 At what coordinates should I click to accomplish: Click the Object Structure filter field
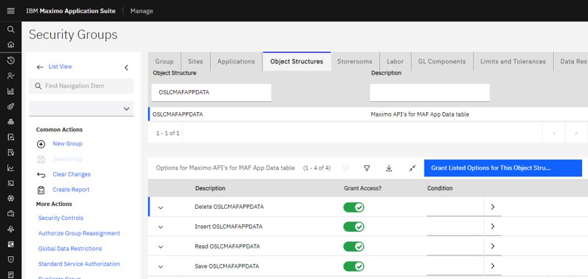pos(211,92)
